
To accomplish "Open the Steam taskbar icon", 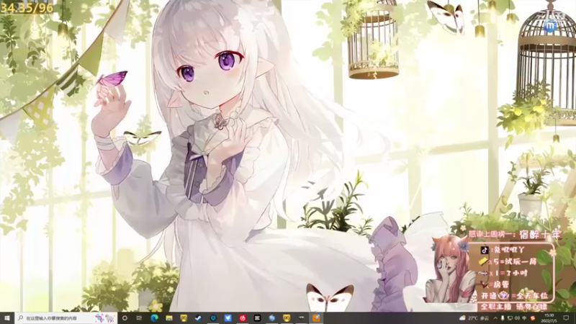I will (199, 318).
